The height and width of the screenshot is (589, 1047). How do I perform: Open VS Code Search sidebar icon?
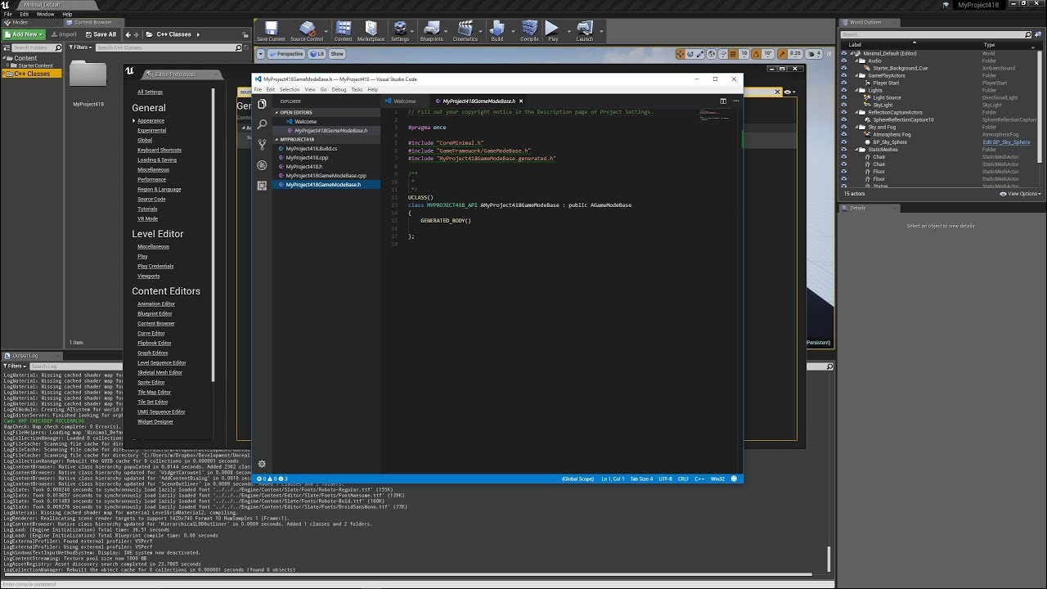click(x=262, y=124)
